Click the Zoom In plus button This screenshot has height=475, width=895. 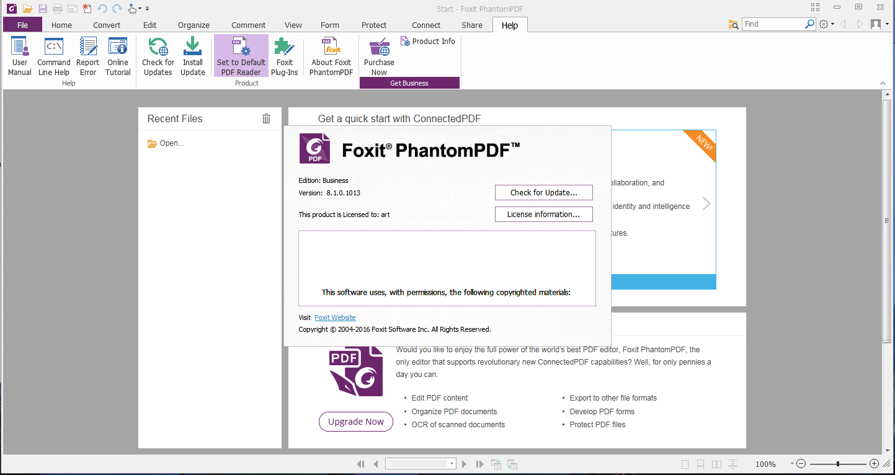874,464
